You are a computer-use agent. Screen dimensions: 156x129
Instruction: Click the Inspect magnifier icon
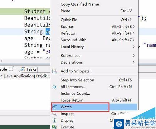pyautogui.click(x=54, y=114)
